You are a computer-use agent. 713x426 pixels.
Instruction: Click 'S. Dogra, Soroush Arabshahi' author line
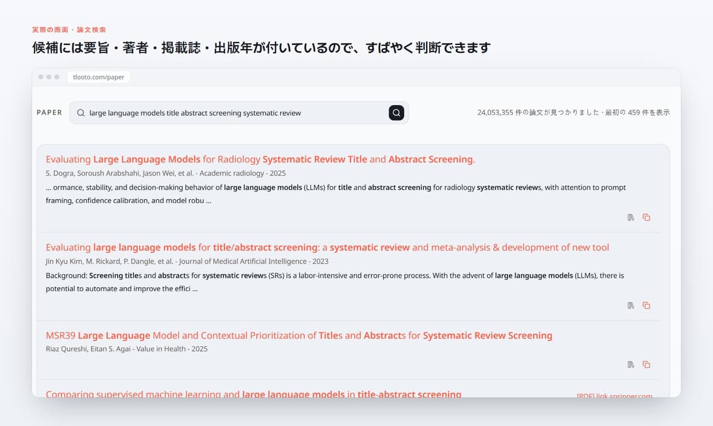[x=166, y=173]
